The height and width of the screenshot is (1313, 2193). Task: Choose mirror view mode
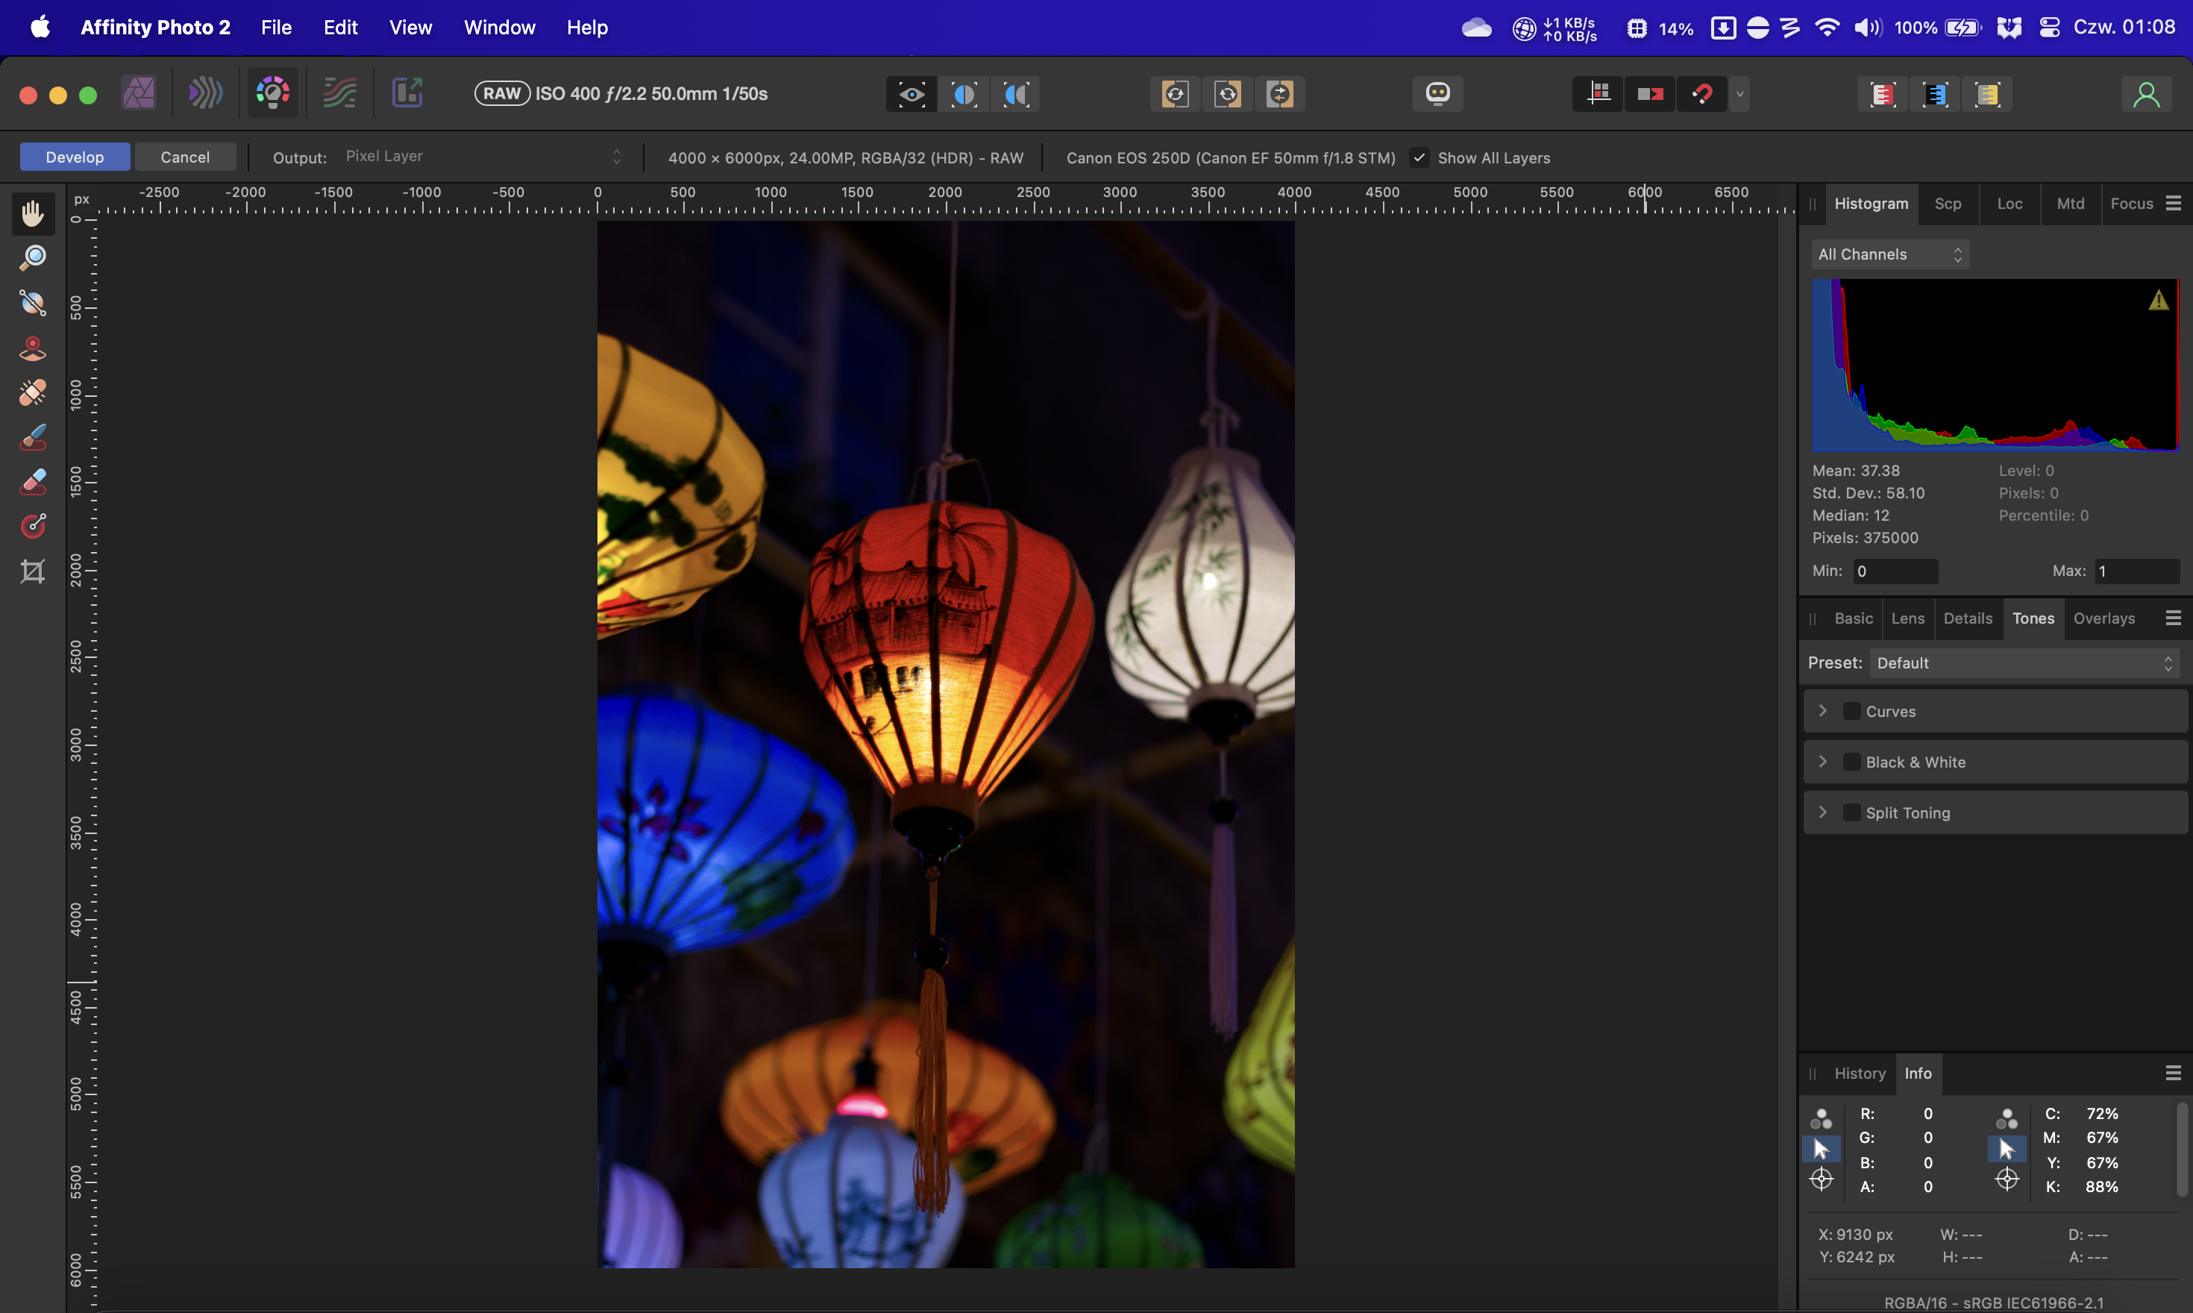click(1017, 94)
